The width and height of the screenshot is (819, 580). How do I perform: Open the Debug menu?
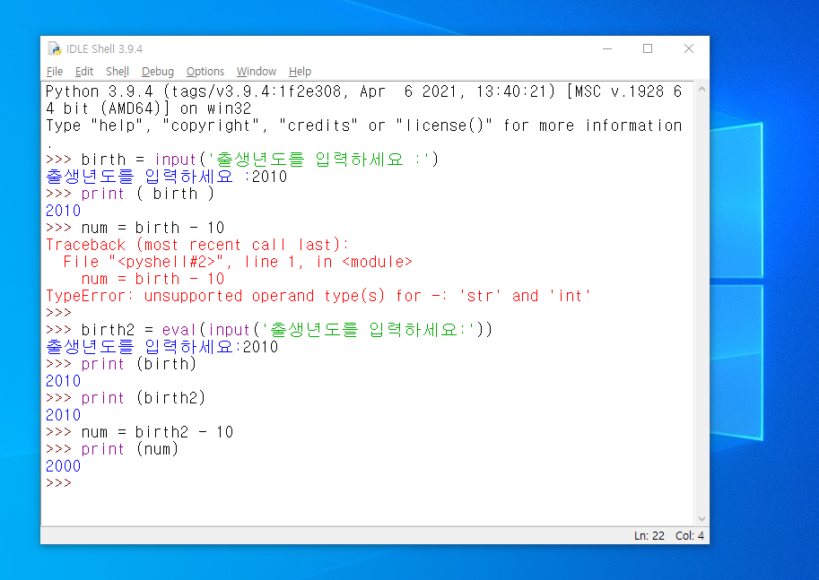tap(157, 72)
